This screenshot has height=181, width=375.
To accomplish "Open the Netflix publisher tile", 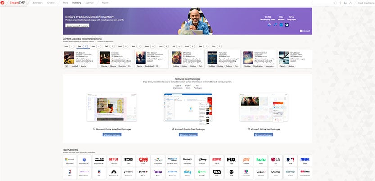I will pos(114,161).
